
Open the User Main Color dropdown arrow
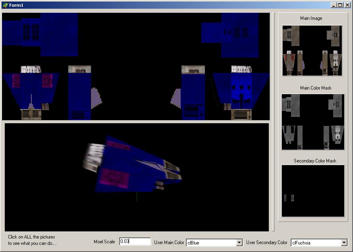(x=239, y=242)
